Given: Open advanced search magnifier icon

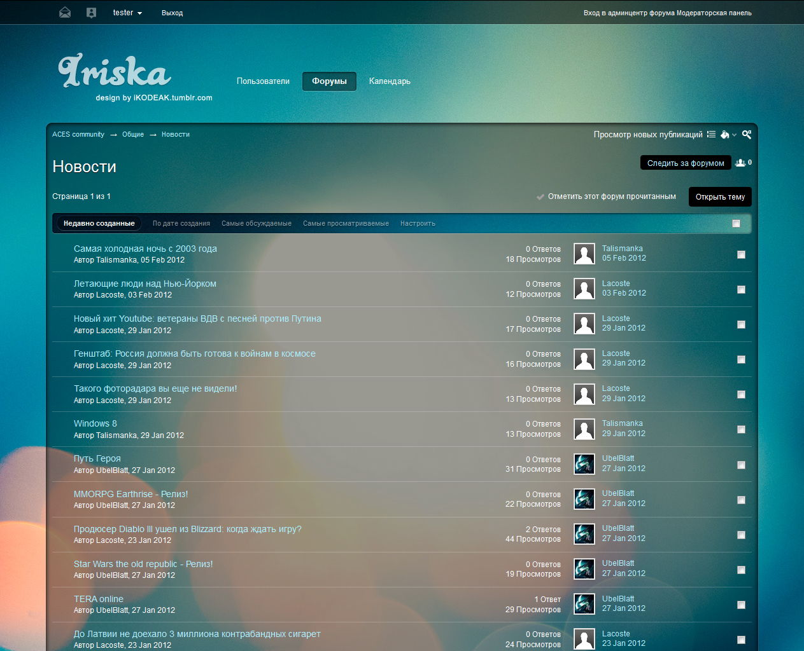Looking at the screenshot, I should pyautogui.click(x=747, y=134).
